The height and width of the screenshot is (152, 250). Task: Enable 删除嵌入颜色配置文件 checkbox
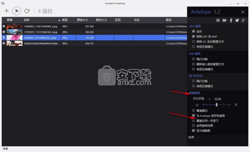193,64
